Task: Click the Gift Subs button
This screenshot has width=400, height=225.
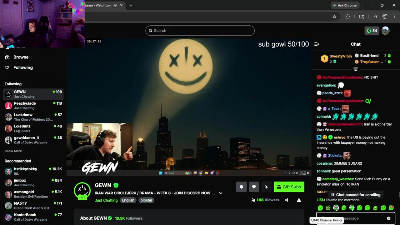Action: [289, 187]
